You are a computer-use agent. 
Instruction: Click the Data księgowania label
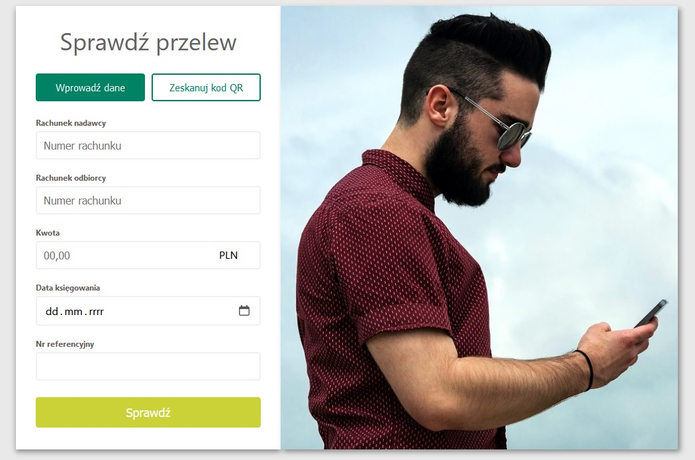click(68, 288)
